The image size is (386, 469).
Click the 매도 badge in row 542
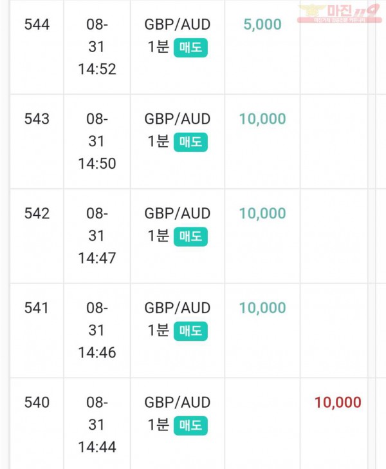(x=190, y=236)
